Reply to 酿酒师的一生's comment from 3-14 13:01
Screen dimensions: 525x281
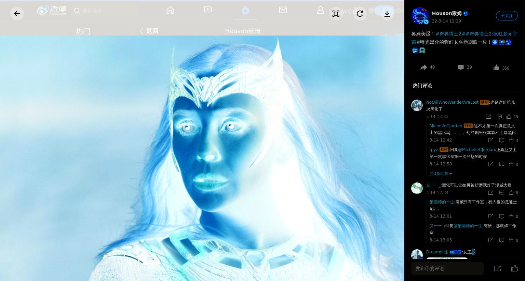pyautogui.click(x=502, y=216)
